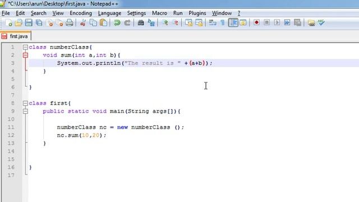
Task: Toggle word wrap in the toolbar
Action: (x=213, y=22)
